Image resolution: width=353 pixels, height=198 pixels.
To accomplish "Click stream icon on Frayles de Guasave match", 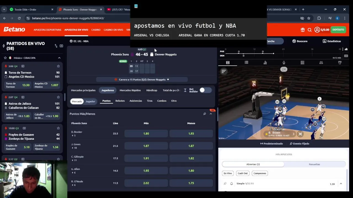I will (24, 128).
